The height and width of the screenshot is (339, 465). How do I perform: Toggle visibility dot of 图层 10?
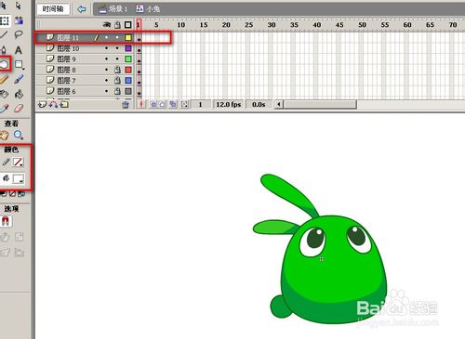107,48
